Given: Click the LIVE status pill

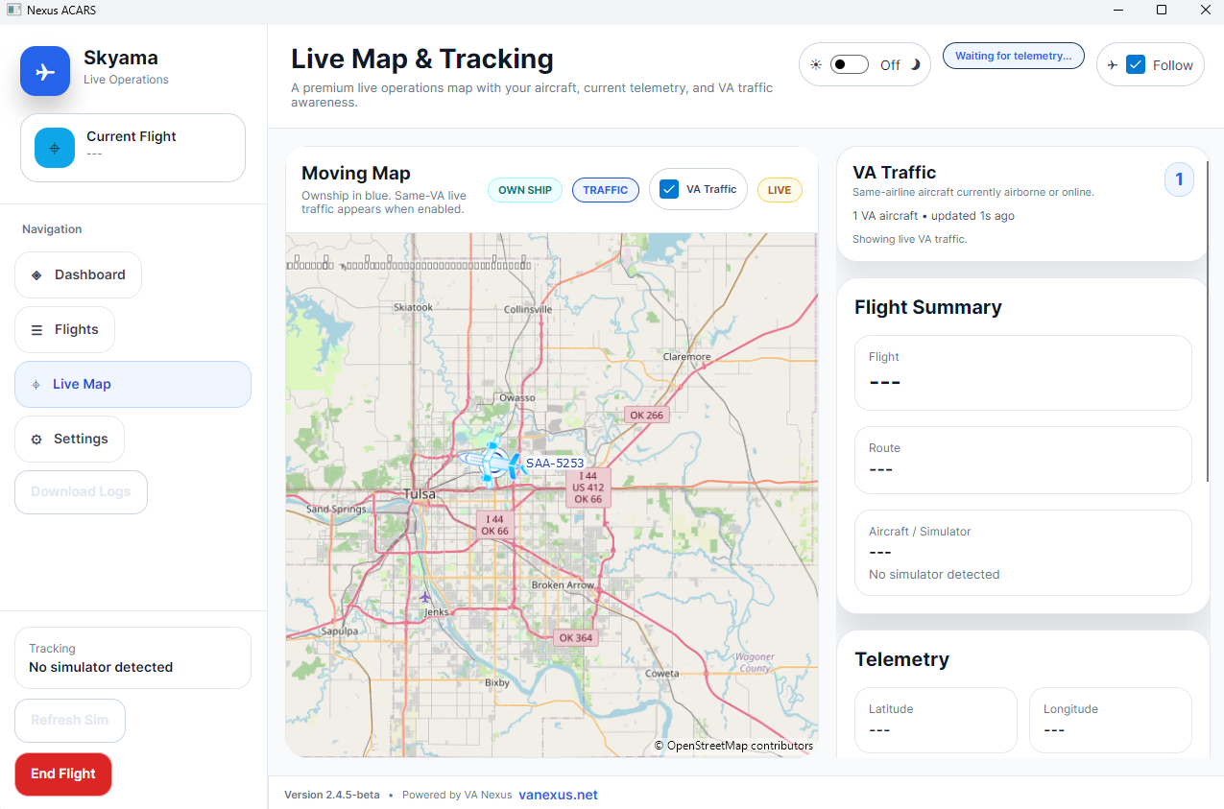Looking at the screenshot, I should (x=780, y=190).
